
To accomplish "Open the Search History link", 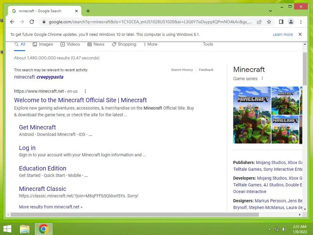I will coord(182,70).
